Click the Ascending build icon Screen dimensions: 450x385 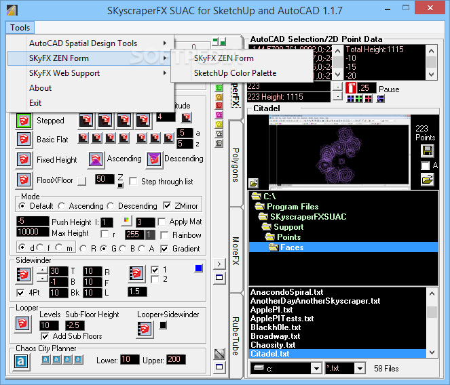point(96,159)
